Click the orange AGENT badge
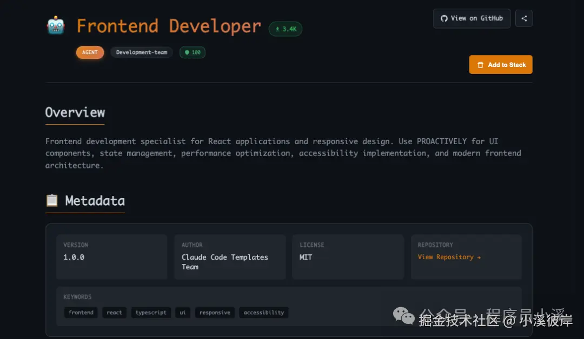This screenshot has height=339, width=584. [x=90, y=52]
